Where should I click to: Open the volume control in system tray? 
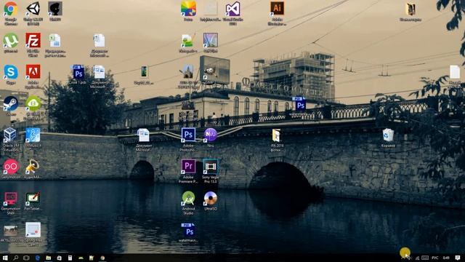410,258
